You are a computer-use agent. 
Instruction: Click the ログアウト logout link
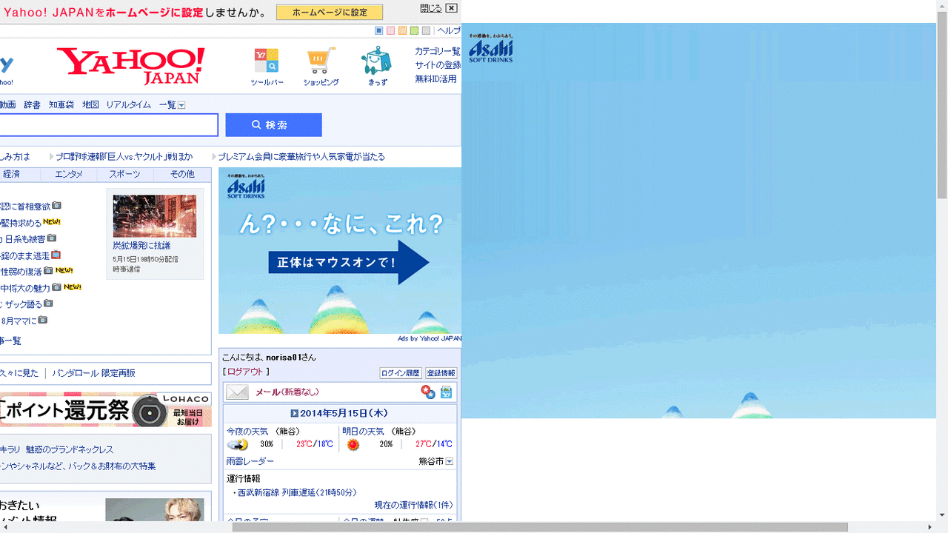[245, 372]
